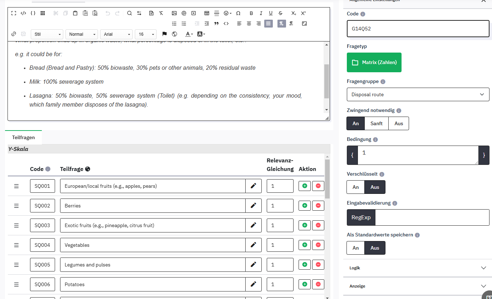Select the Teilfragen tab
This screenshot has width=492, height=299.
pyautogui.click(x=24, y=137)
